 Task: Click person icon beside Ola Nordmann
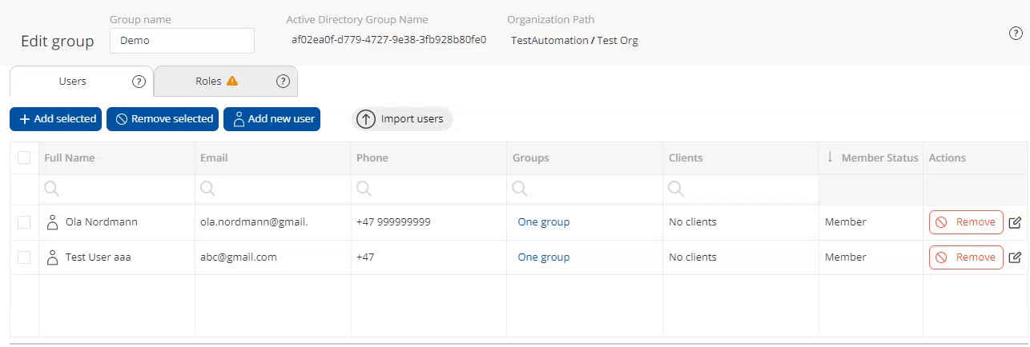pyautogui.click(x=53, y=222)
